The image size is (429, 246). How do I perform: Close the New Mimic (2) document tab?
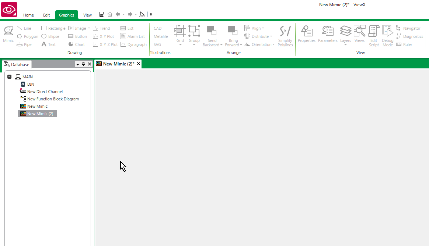139,64
